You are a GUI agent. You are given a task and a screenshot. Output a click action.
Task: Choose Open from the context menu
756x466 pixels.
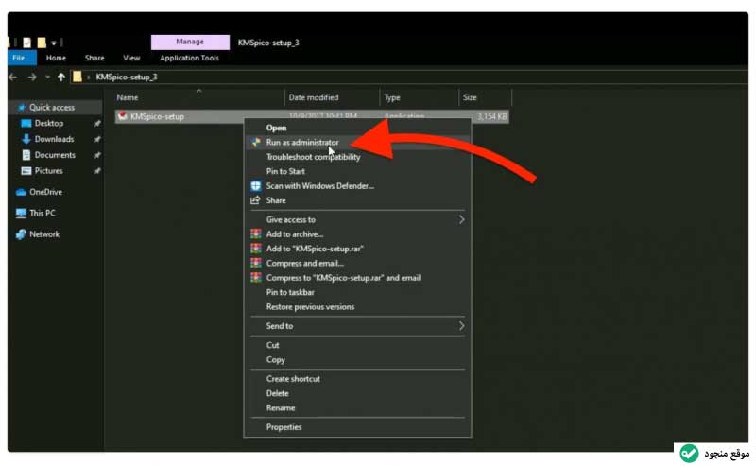click(276, 128)
